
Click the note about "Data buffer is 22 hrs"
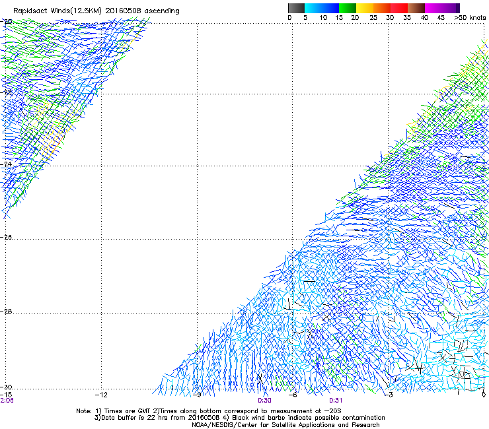click(x=239, y=418)
